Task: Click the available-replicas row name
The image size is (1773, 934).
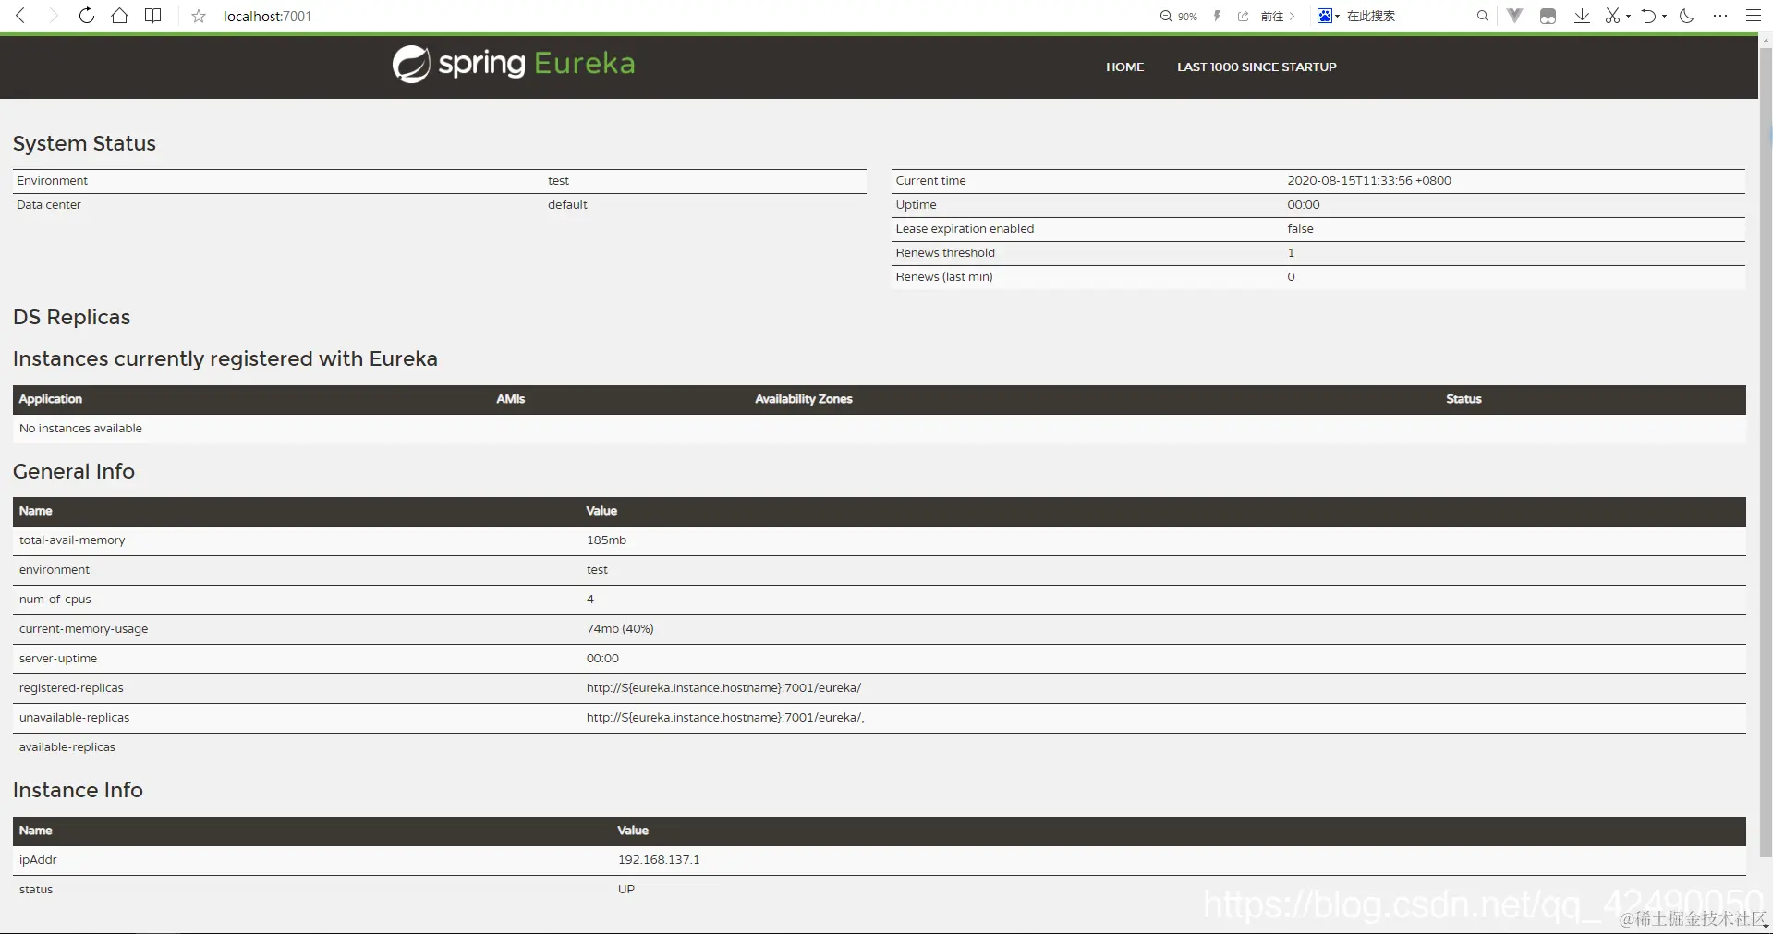Action: click(x=67, y=746)
